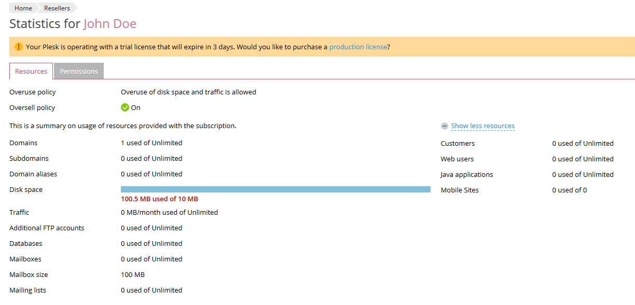The width and height of the screenshot is (635, 305).
Task: Open the production license link
Action: pyautogui.click(x=358, y=47)
